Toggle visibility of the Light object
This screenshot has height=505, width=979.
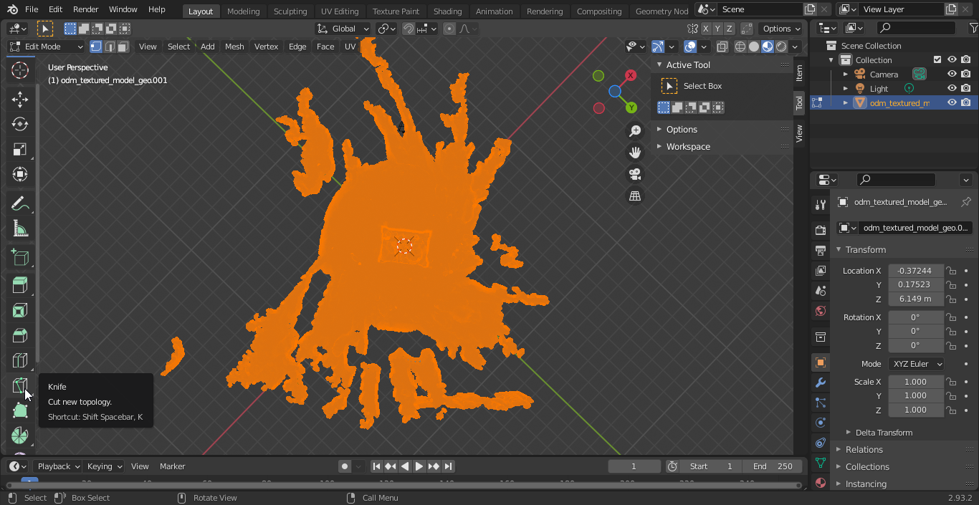(952, 88)
